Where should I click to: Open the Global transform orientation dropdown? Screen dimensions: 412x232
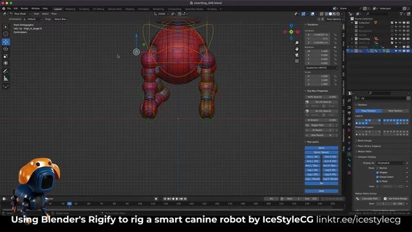(x=162, y=14)
